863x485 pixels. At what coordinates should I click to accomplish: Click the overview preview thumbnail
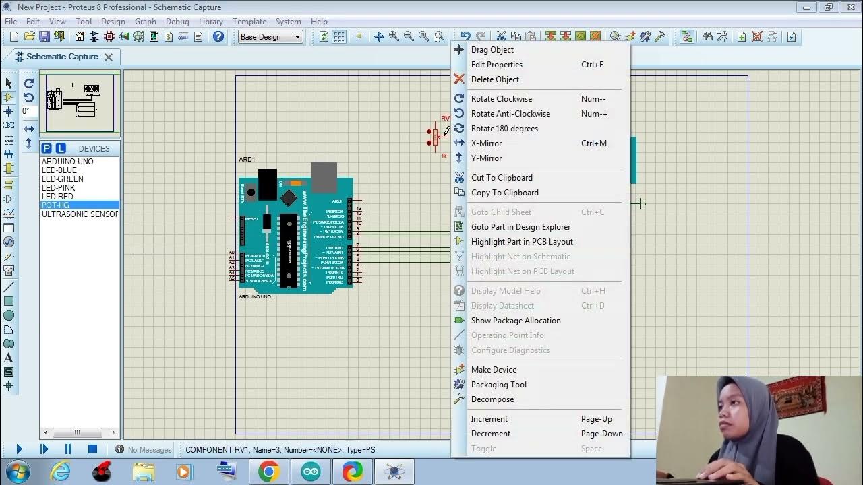click(x=80, y=102)
